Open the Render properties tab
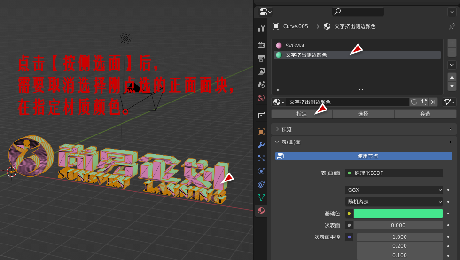This screenshot has height=260, width=460. [x=261, y=45]
